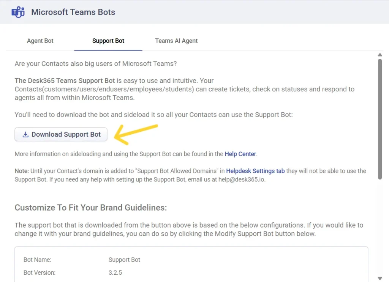Click the Bot Name label
Viewport: 389px width, 288px height.
pyautogui.click(x=38, y=260)
